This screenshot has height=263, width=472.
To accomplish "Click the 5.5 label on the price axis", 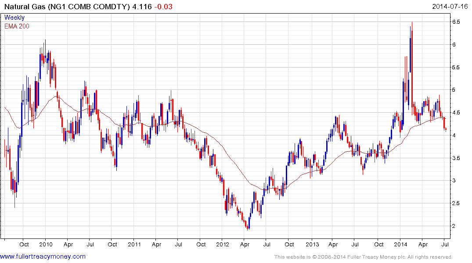I will click(456, 68).
